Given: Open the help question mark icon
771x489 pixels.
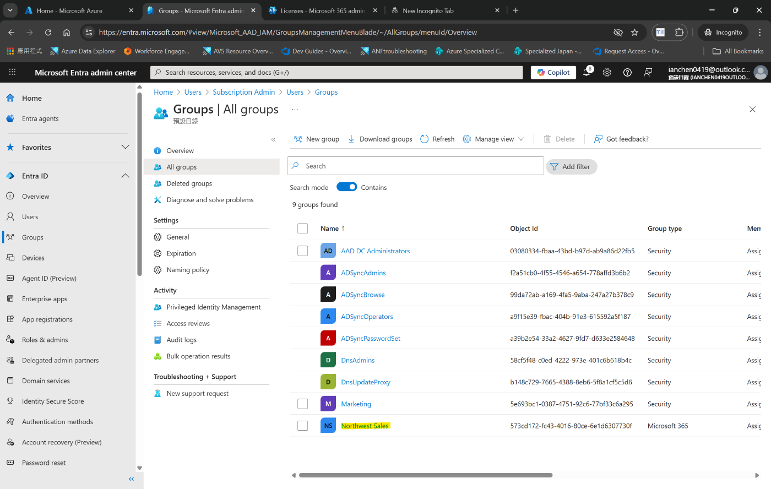Looking at the screenshot, I should click(627, 73).
